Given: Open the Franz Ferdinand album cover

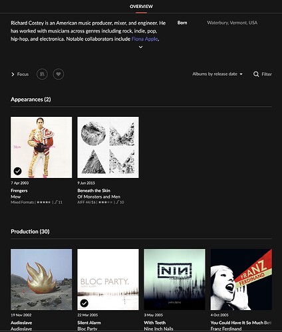Looking at the screenshot, I should tap(241, 280).
